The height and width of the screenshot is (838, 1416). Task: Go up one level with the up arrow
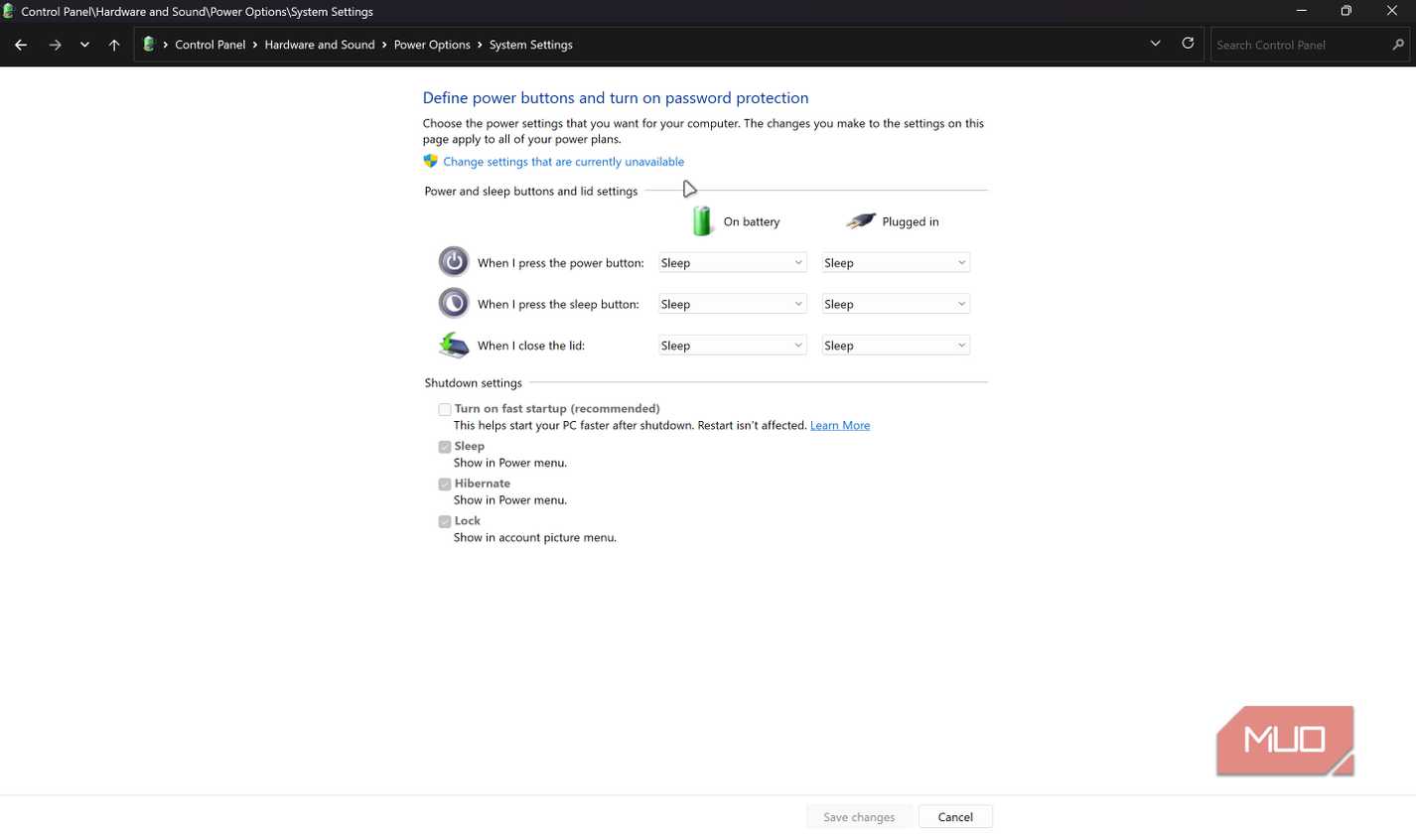(114, 45)
